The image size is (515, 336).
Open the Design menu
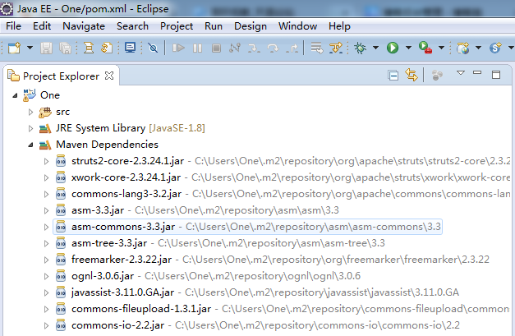251,26
